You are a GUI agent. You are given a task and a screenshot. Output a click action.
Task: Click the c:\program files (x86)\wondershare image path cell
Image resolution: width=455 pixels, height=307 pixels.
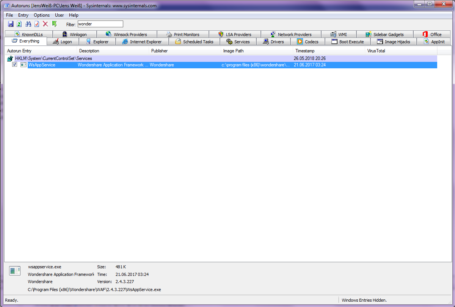coord(256,65)
